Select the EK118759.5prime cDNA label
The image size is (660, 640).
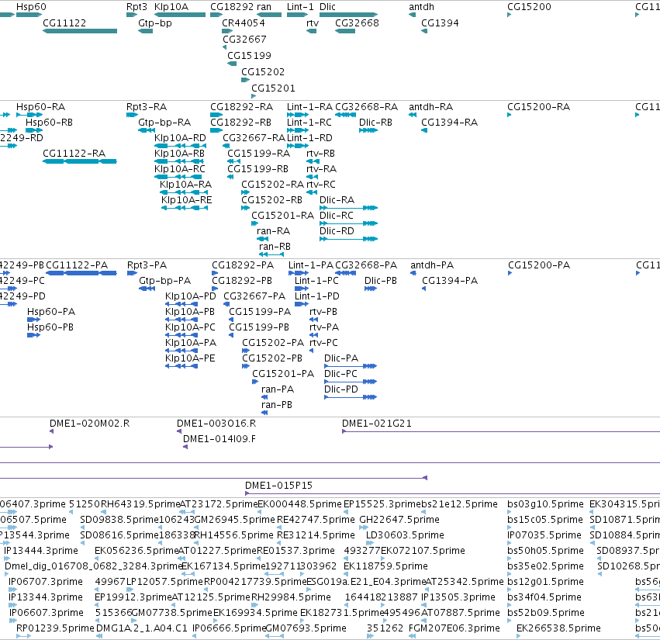(x=385, y=566)
